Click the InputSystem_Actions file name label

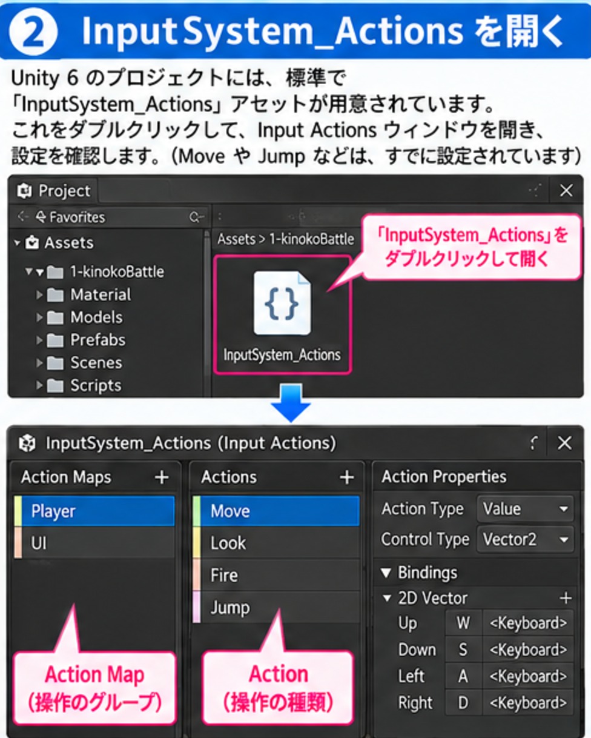coord(282,355)
